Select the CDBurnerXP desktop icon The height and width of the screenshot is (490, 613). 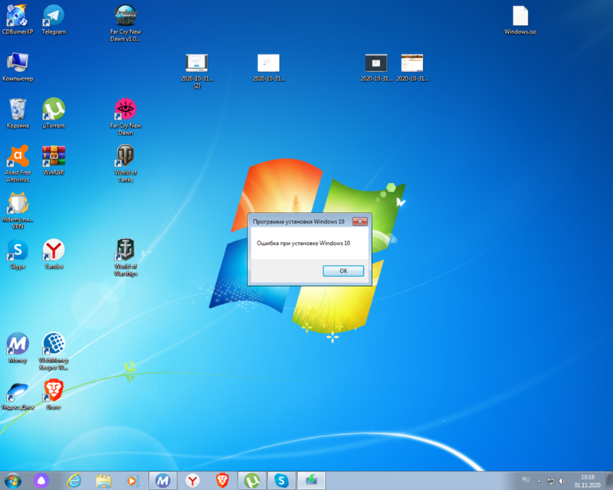coord(17,20)
